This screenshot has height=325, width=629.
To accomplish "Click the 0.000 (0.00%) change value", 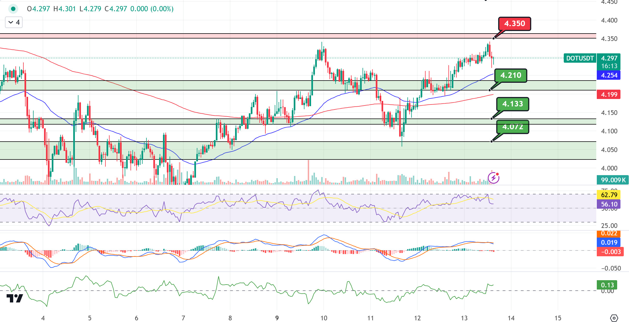I will [x=152, y=9].
